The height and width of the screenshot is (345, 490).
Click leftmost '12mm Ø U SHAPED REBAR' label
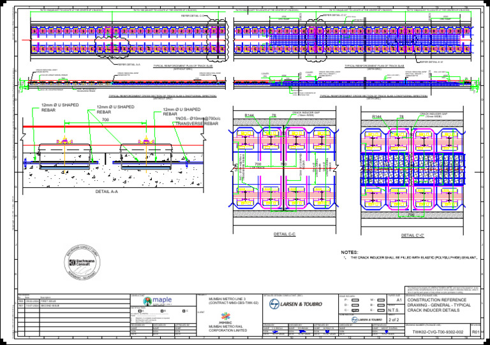[60, 108]
